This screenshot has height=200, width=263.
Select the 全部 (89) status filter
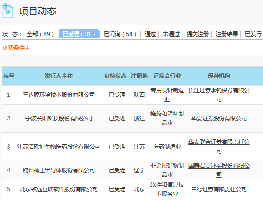[40, 34]
